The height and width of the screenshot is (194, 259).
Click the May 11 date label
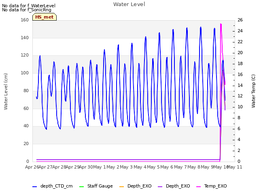(235, 167)
